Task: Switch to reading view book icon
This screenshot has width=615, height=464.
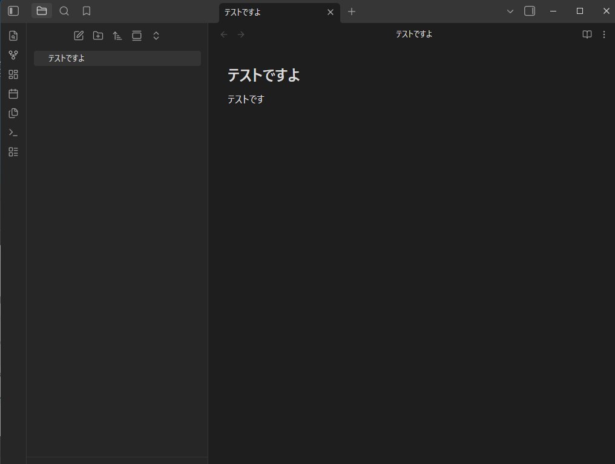Action: click(x=587, y=34)
